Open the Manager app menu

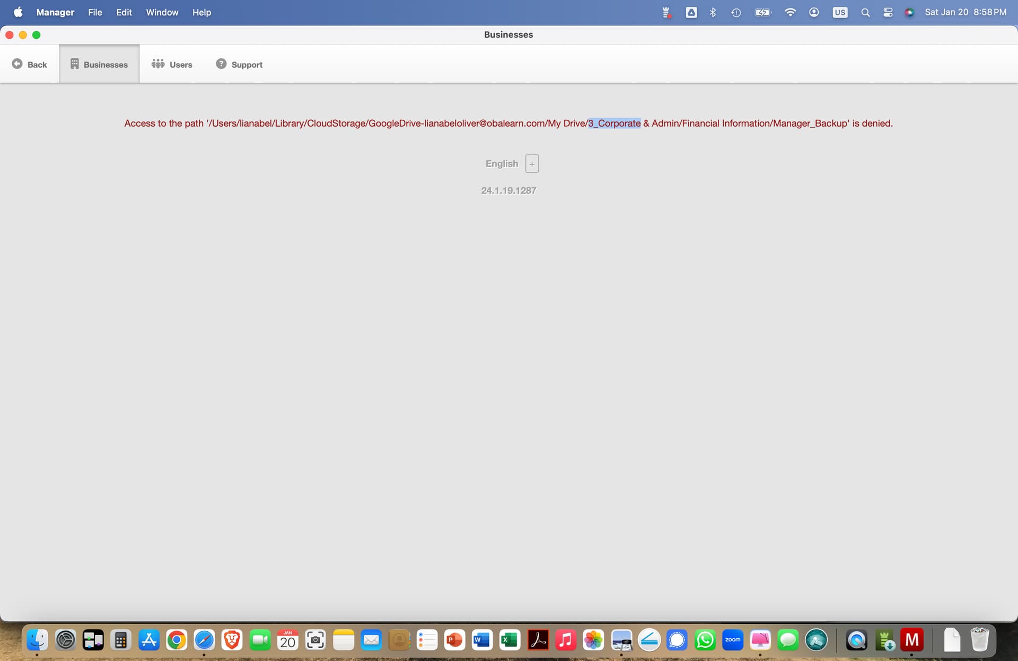tap(55, 12)
